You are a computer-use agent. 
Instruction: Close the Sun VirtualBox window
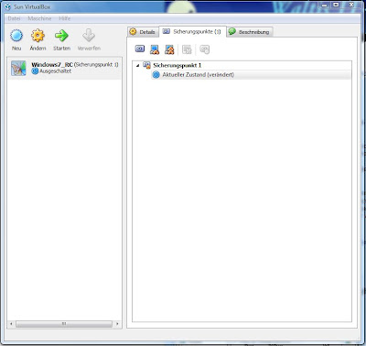[x=350, y=5]
